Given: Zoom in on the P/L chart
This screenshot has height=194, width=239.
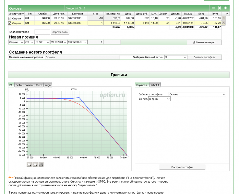Looking at the screenshot, I should click(29, 164).
